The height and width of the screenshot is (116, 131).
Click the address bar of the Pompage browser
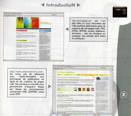33,14
